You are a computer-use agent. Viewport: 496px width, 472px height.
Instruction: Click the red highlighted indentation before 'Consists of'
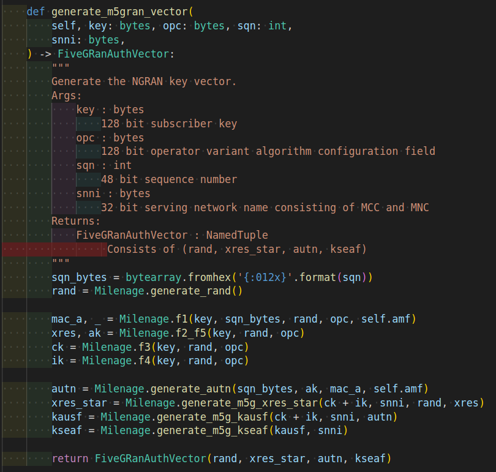(54, 249)
